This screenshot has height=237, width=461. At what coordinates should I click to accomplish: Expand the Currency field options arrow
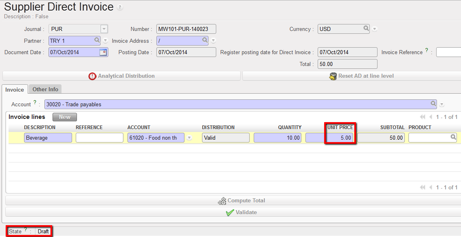375,29
